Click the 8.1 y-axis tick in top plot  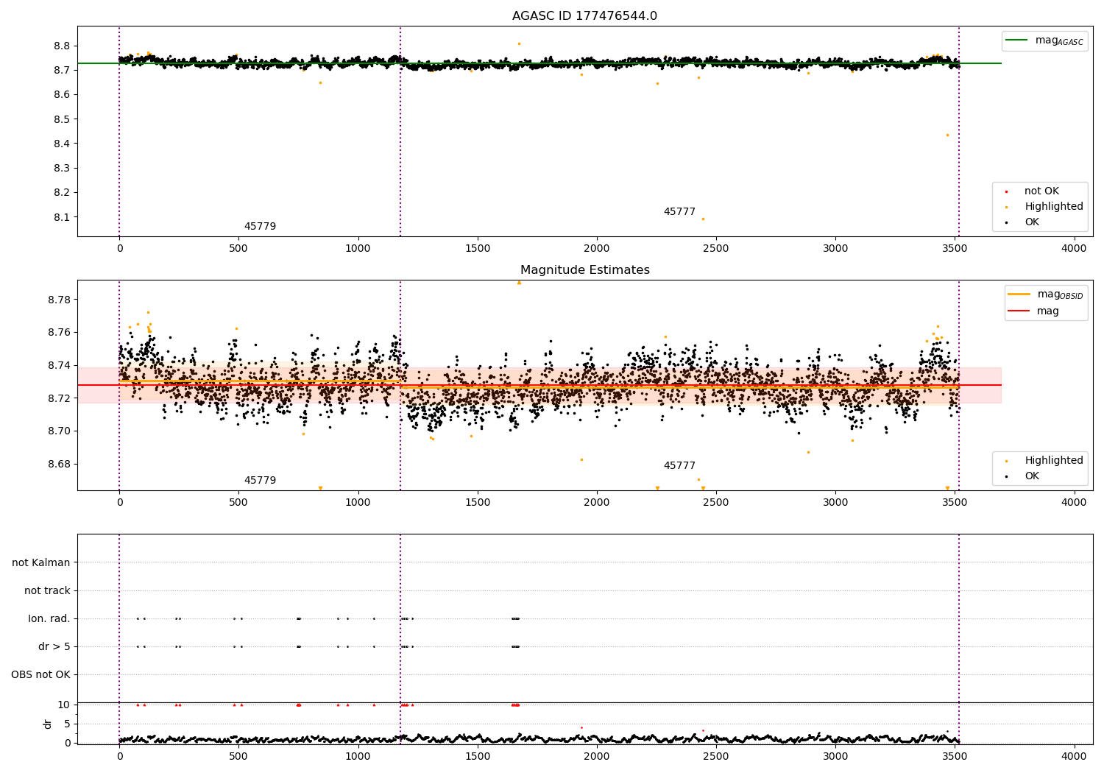coord(62,217)
